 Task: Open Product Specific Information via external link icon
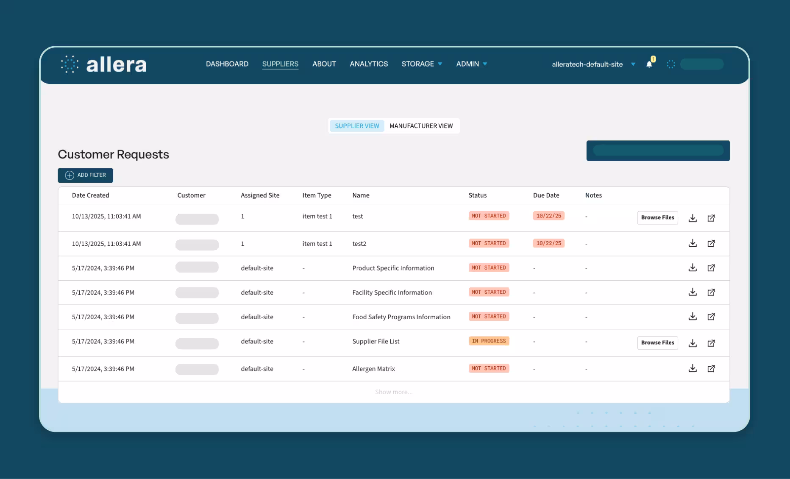point(712,268)
